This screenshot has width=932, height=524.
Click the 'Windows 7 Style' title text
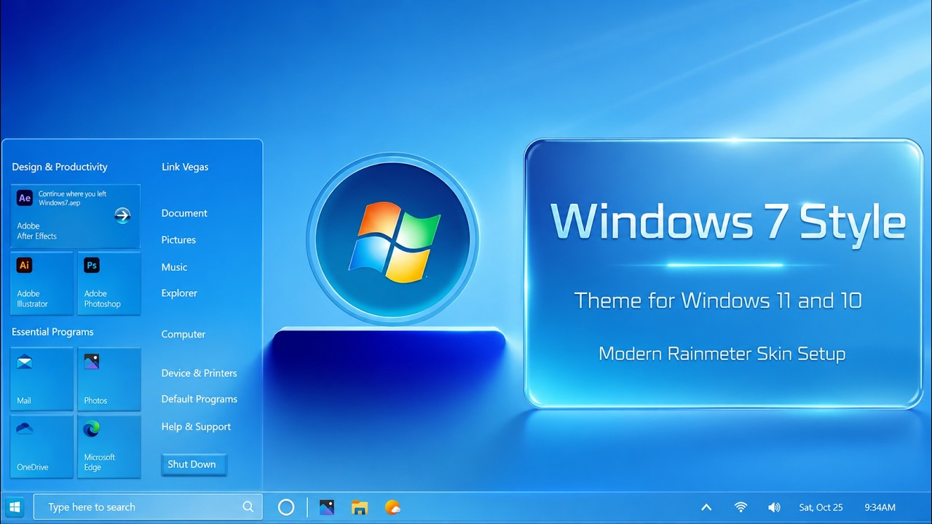pos(728,223)
